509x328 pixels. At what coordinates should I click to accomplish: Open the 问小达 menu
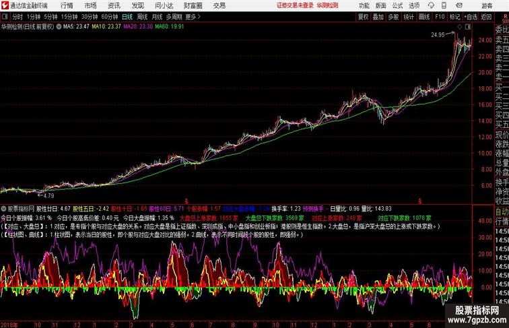(x=164, y=5)
